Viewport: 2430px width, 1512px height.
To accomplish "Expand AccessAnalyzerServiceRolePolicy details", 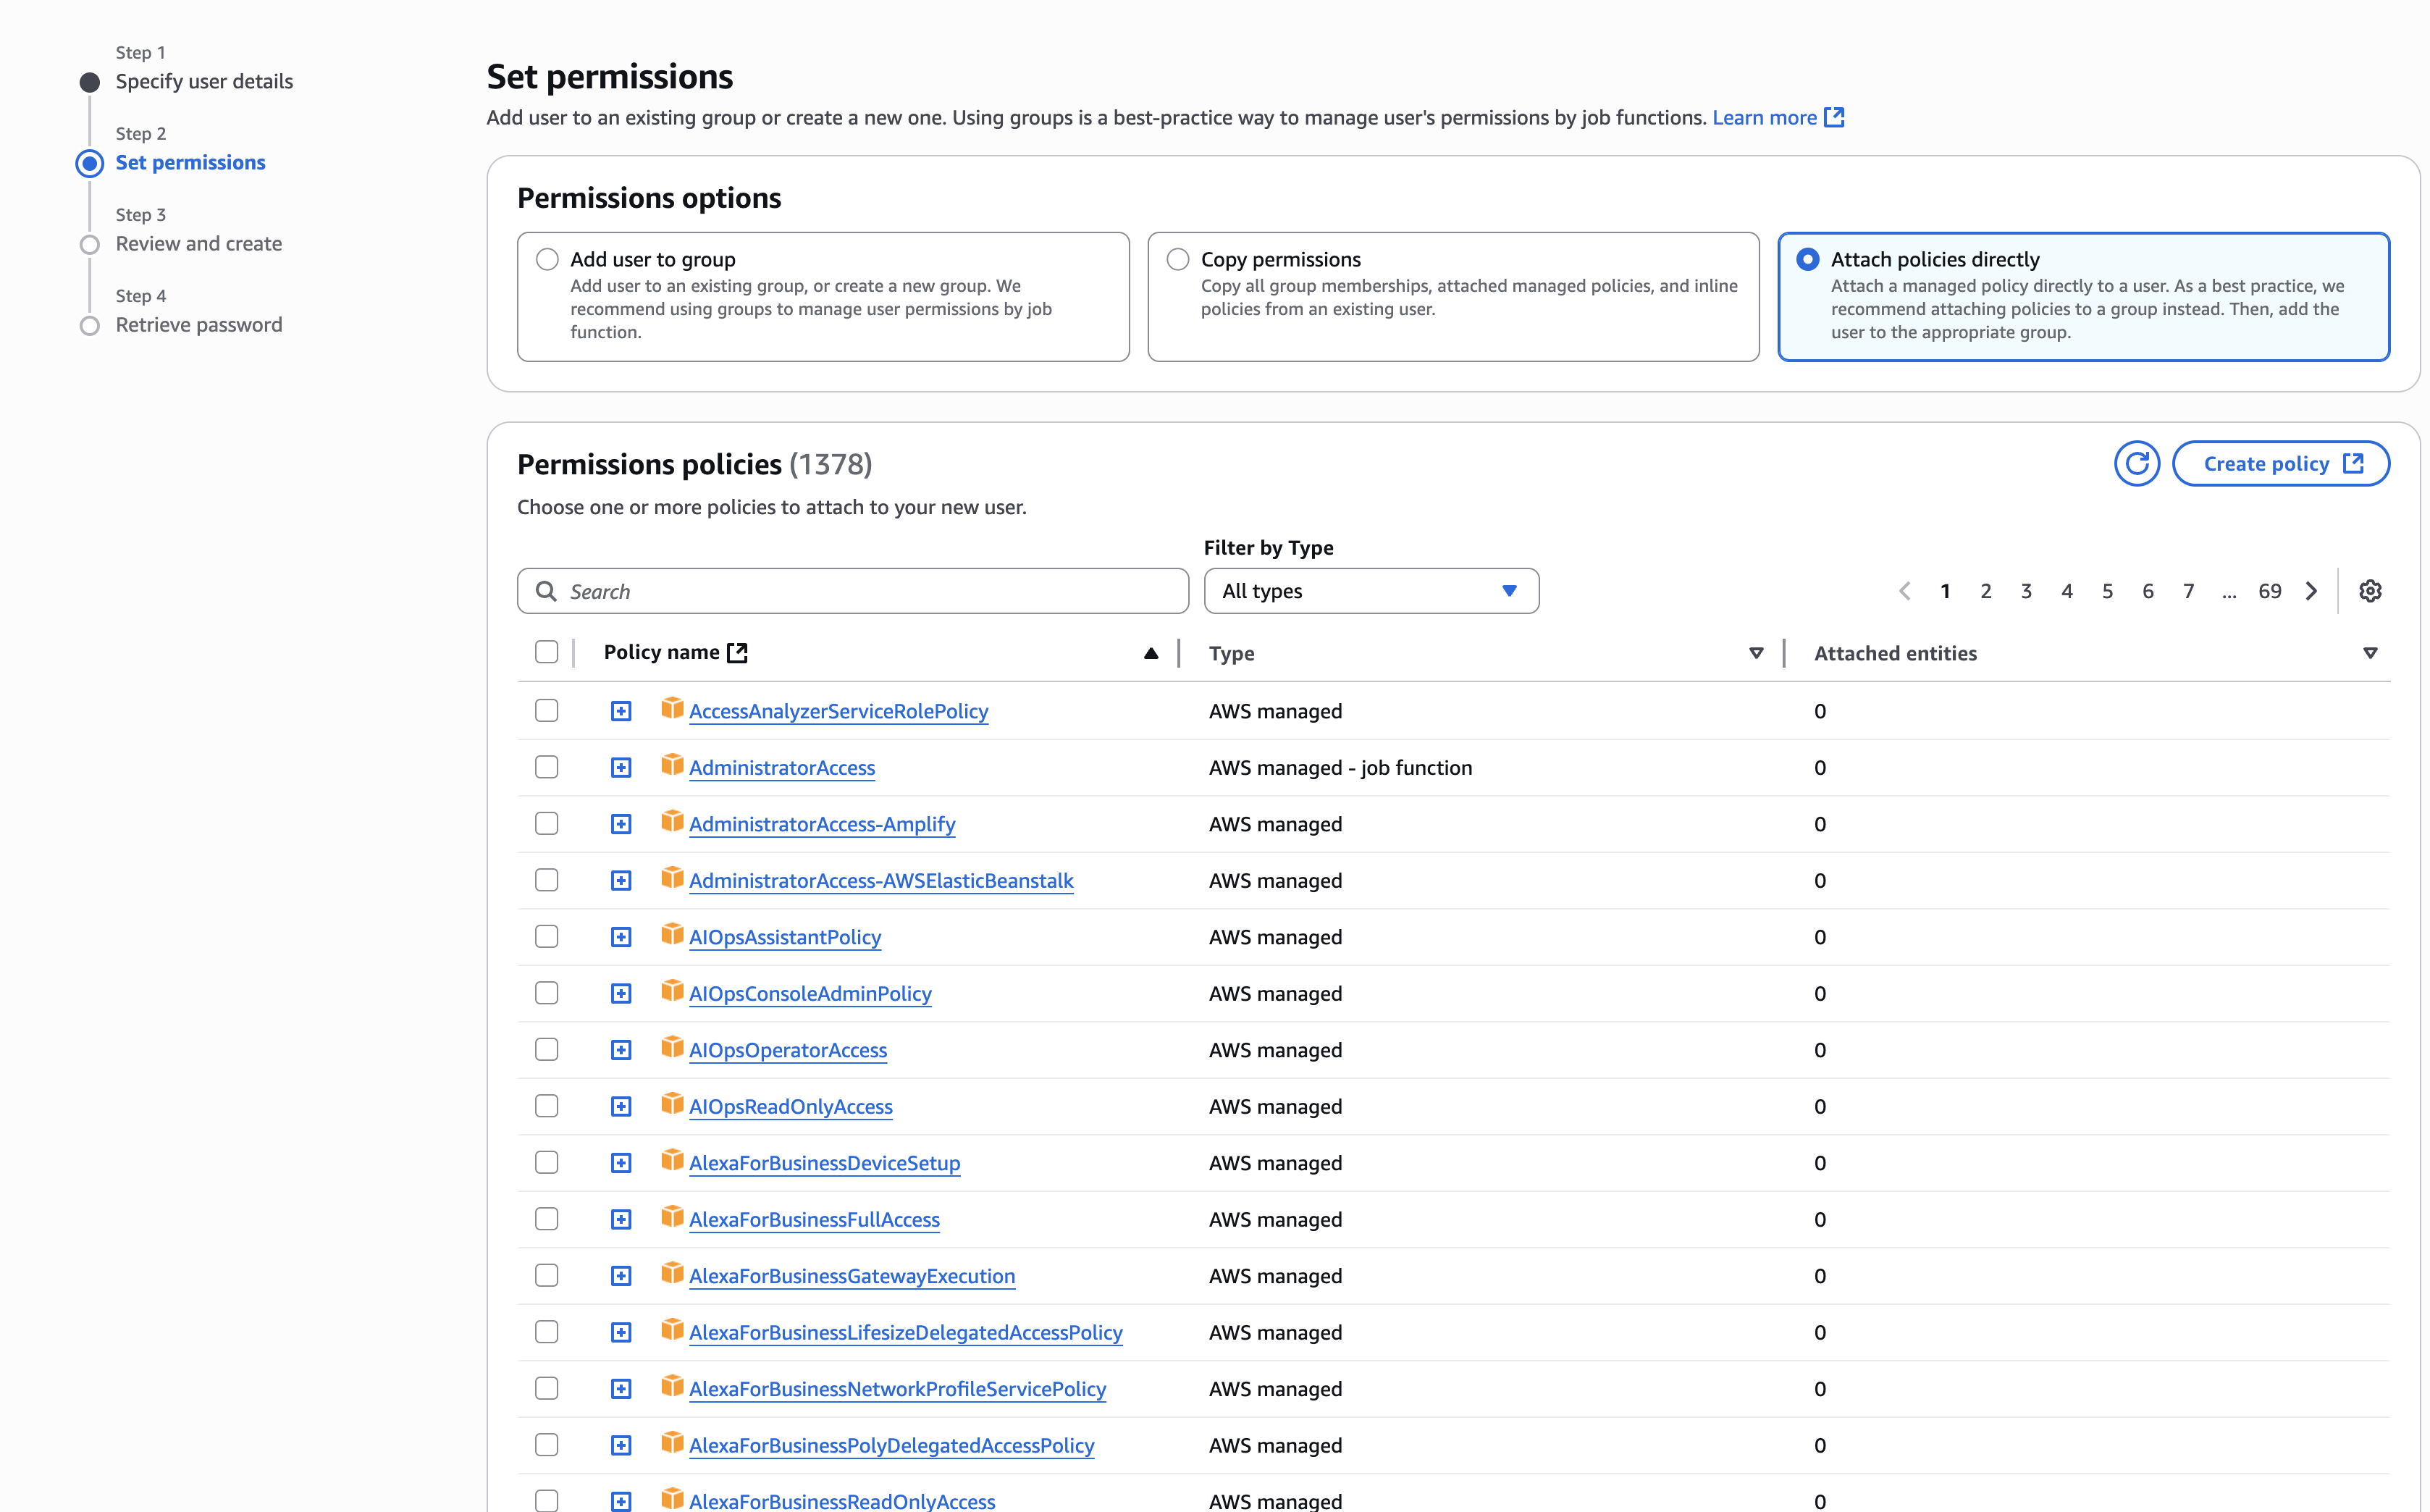I will (x=621, y=711).
